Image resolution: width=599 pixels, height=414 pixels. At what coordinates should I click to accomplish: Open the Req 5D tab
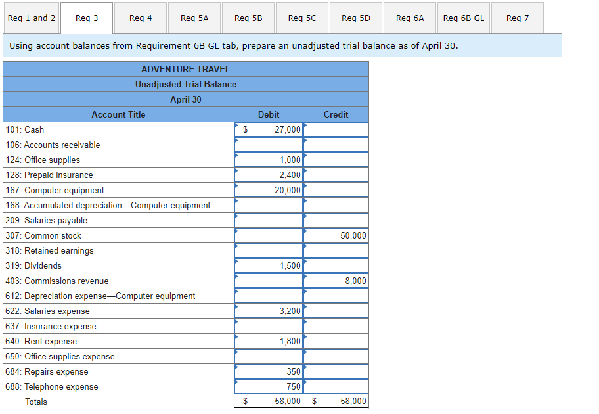tap(356, 18)
